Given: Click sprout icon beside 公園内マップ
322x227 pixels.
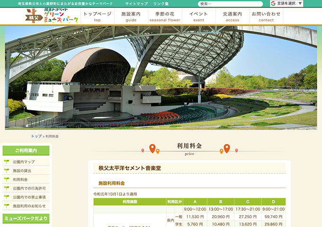Looking at the screenshot, I should 7,162.
